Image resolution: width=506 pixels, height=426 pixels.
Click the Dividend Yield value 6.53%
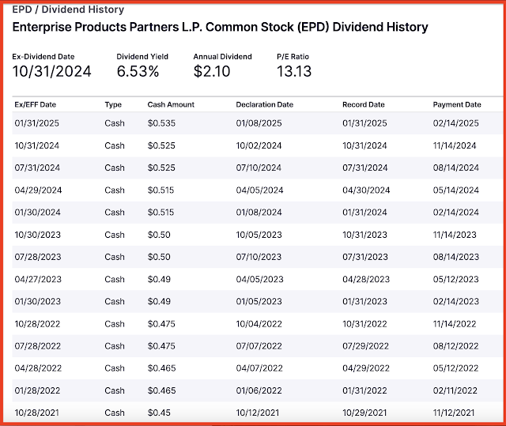[138, 71]
